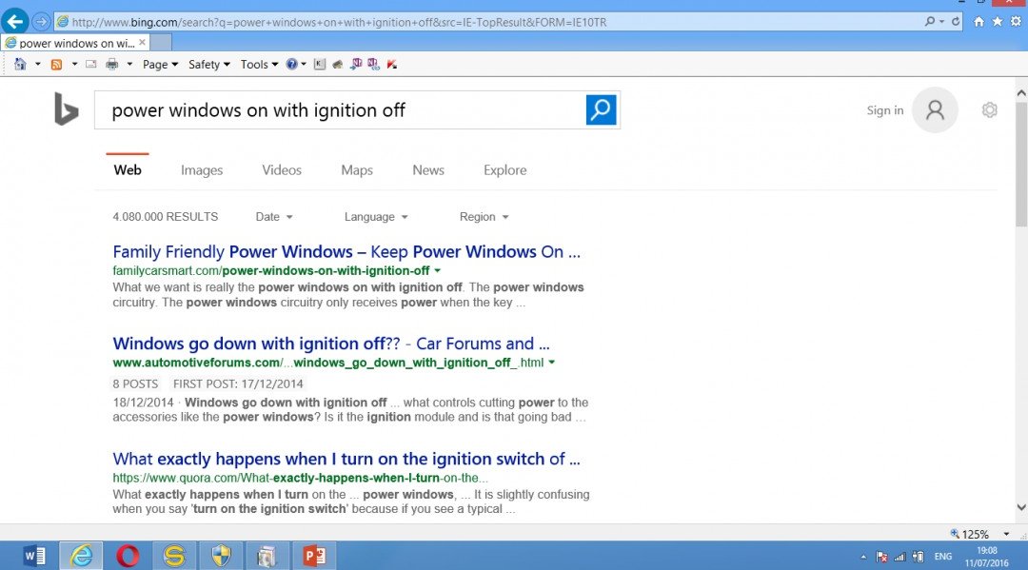
Task: Click the ENG language indicator
Action: [x=943, y=557]
